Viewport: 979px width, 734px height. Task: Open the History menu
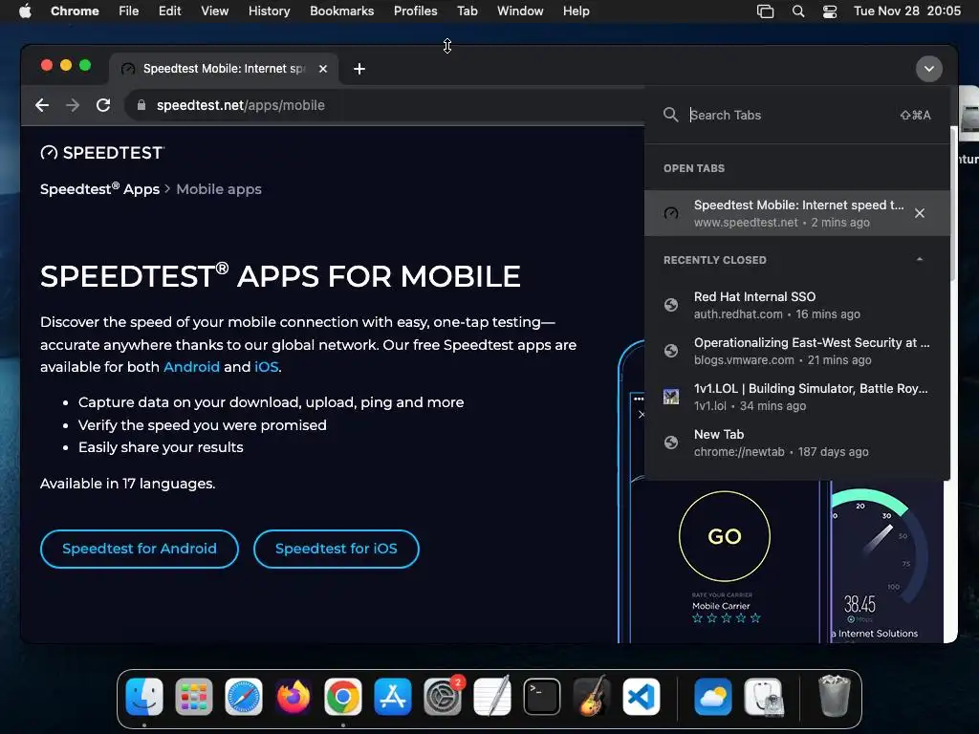(269, 11)
